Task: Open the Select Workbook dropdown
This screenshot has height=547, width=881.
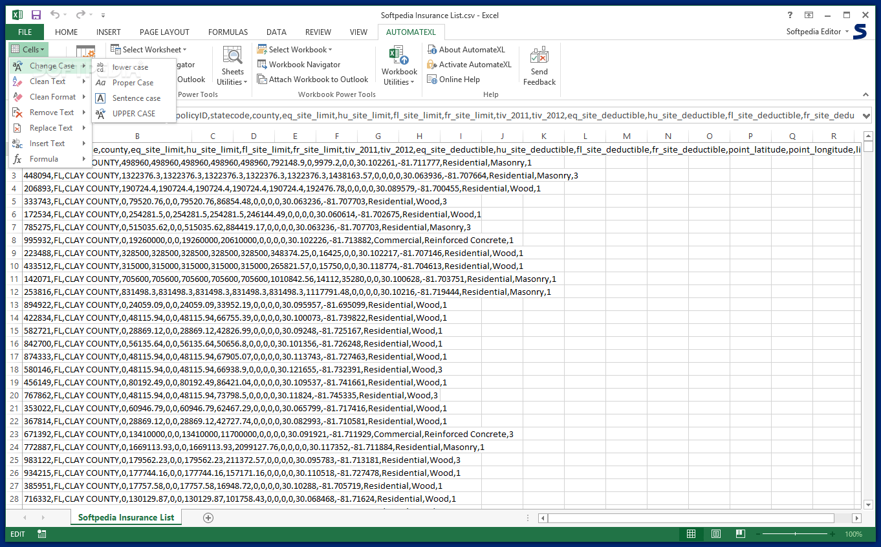Action: 295,49
